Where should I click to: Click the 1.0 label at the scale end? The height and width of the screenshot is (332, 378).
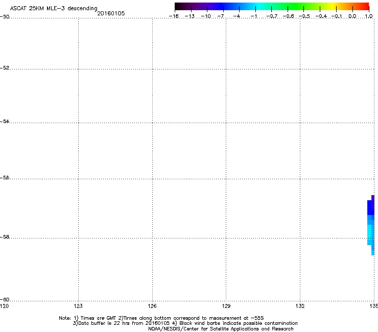tap(369, 16)
